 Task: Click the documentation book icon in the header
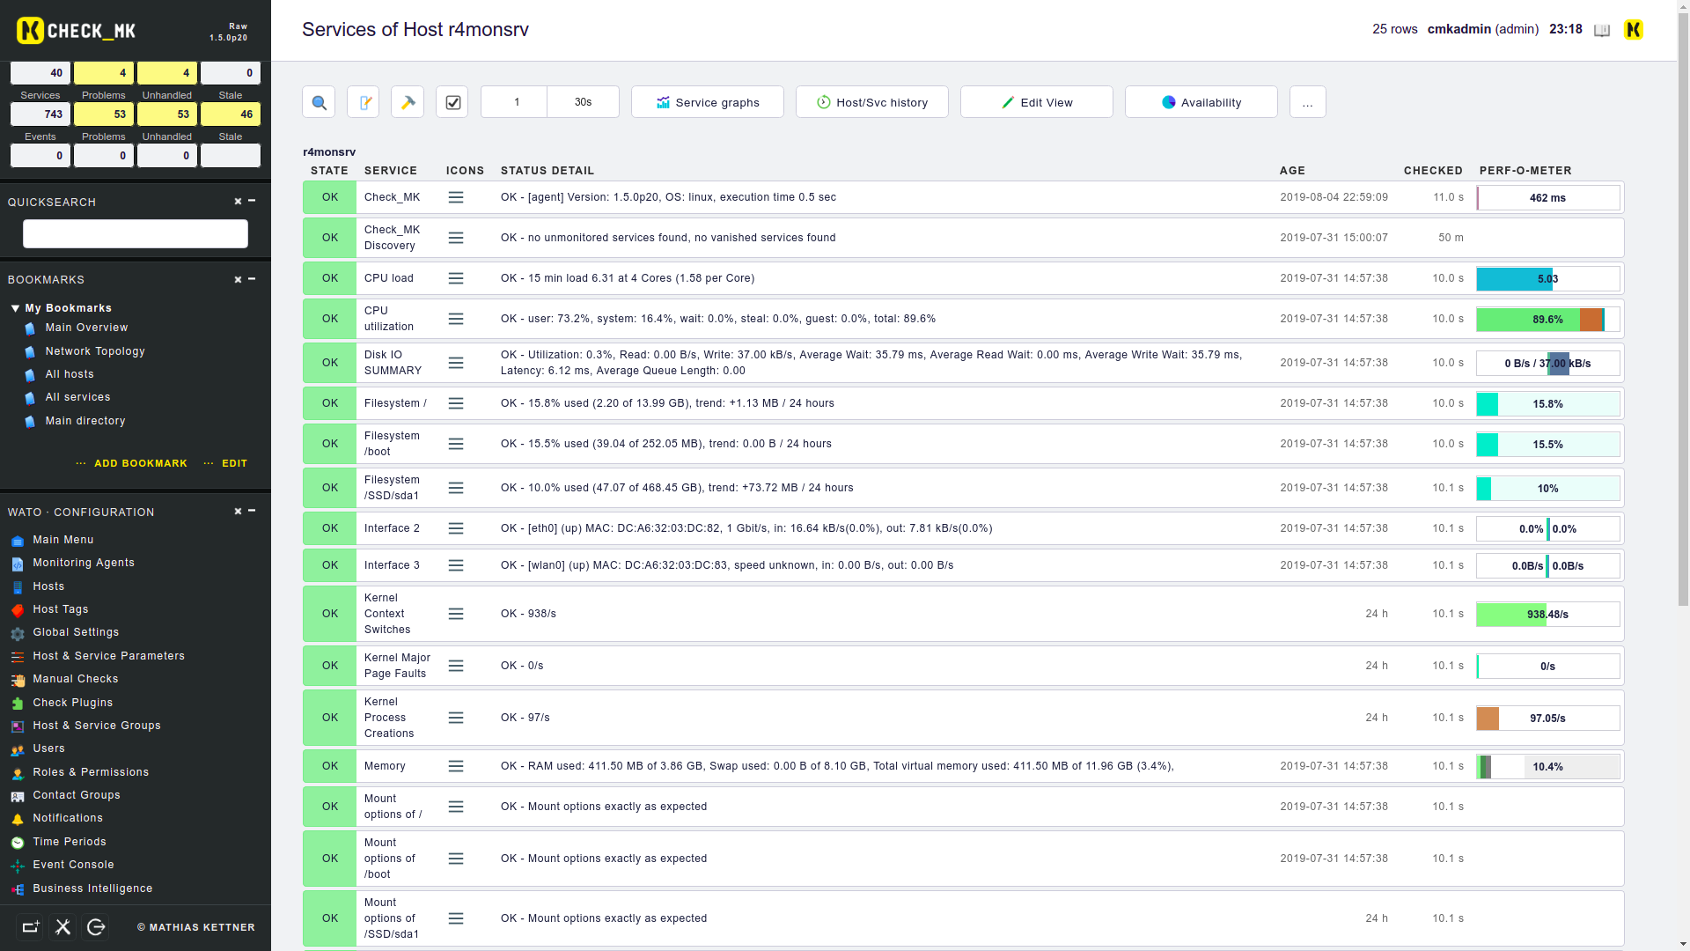[1602, 30]
